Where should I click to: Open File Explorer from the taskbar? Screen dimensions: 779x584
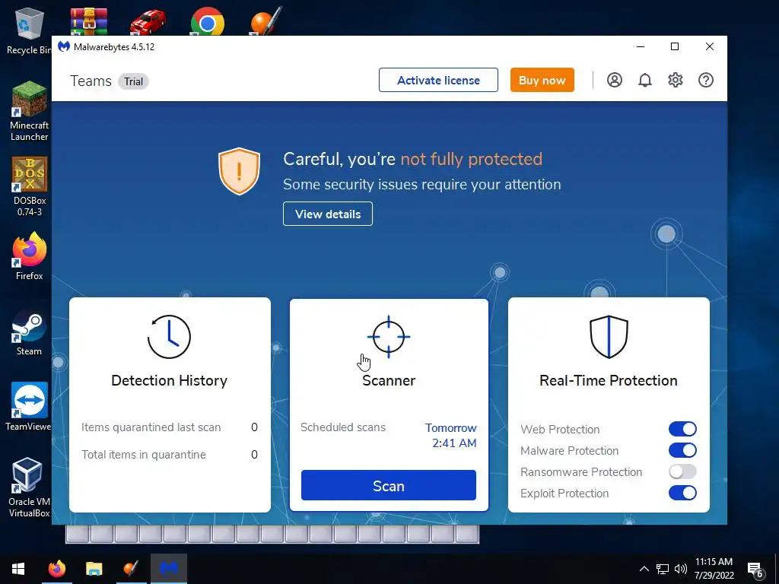94,569
